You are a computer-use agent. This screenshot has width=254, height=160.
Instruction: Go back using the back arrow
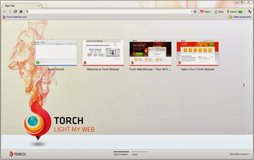tap(4, 12)
